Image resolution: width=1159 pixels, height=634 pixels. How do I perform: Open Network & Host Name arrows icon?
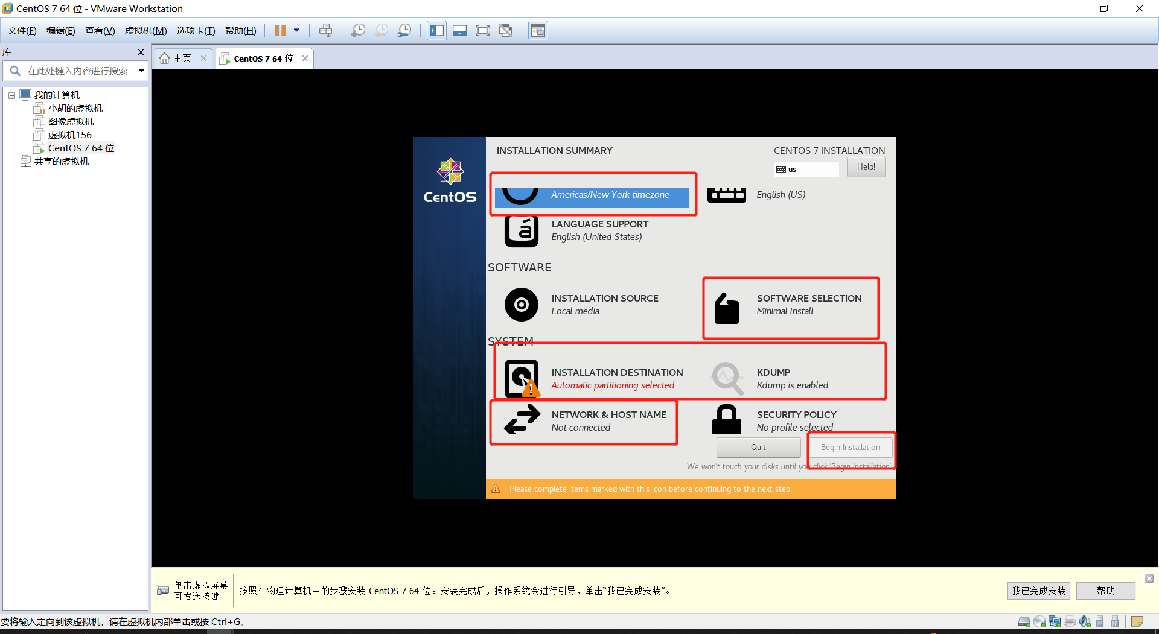click(522, 420)
